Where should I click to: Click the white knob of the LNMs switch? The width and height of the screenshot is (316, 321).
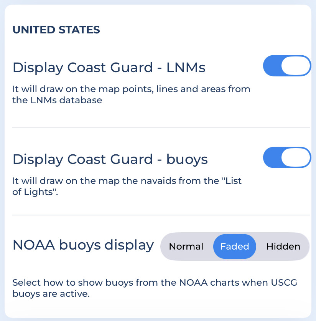pyautogui.click(x=296, y=66)
